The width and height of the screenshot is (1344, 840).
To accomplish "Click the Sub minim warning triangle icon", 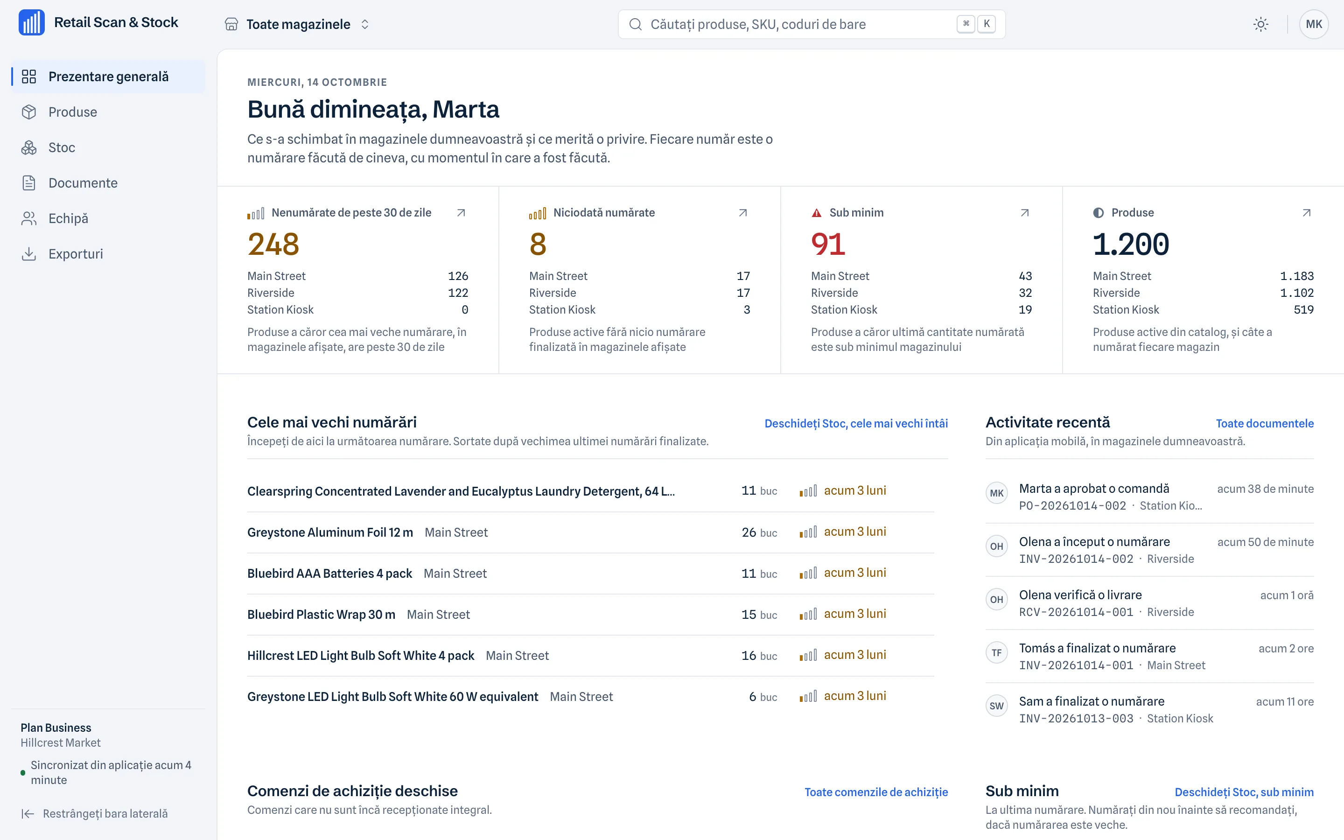I will 816,213.
